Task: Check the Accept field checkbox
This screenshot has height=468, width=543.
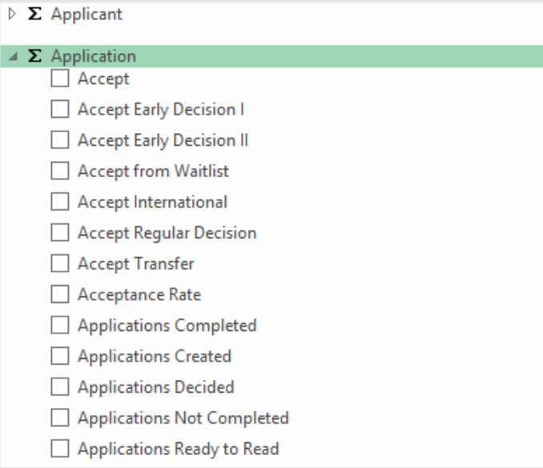Action: (60, 79)
